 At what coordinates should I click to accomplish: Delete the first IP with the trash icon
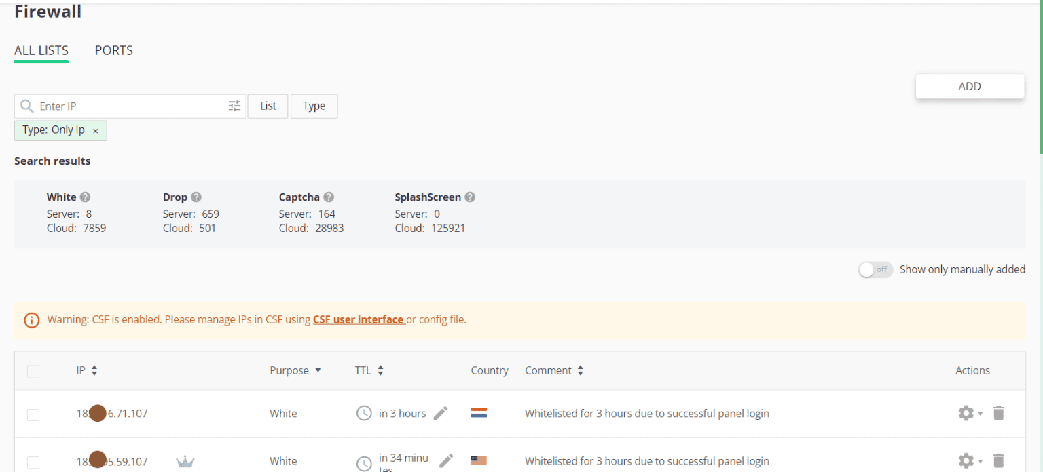pos(998,413)
